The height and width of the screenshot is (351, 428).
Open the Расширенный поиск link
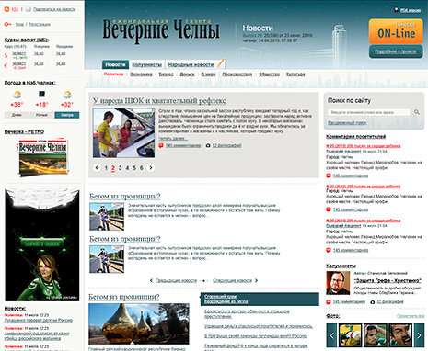(347, 123)
